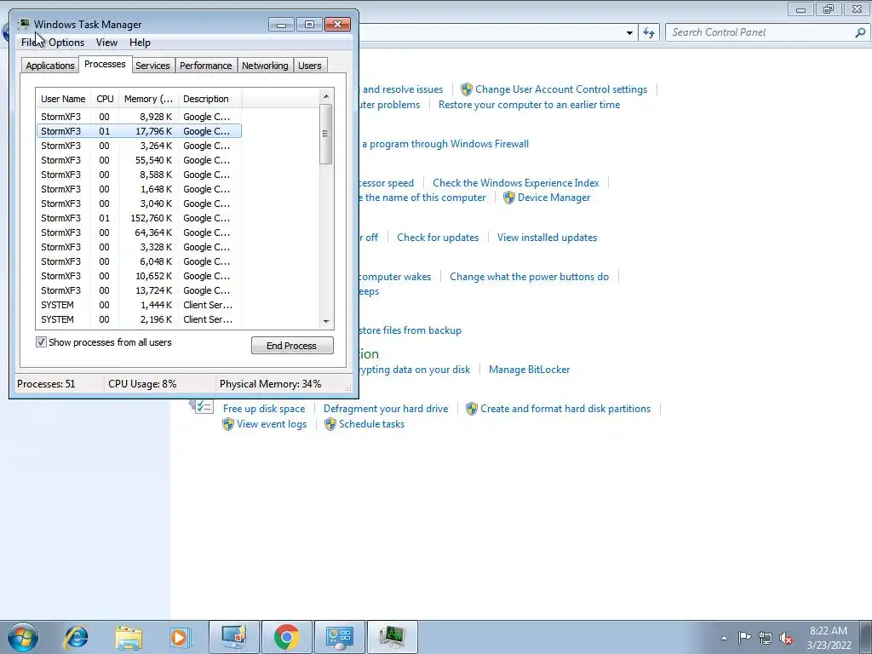Open the Windows Start menu orb
The height and width of the screenshot is (654, 872).
(x=22, y=637)
